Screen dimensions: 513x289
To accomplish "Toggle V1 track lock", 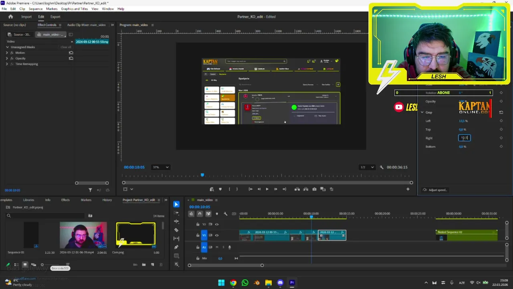I will point(198,235).
